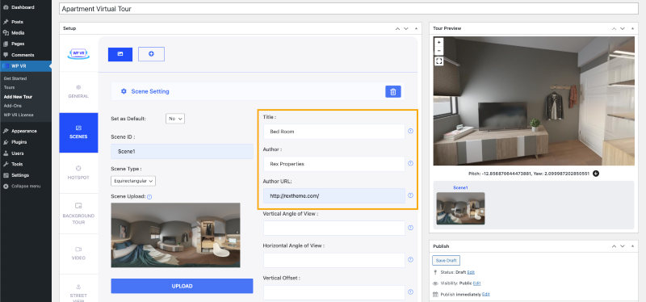The height and width of the screenshot is (302, 646).
Task: Zoom in on the tour preview
Action: pos(439,43)
